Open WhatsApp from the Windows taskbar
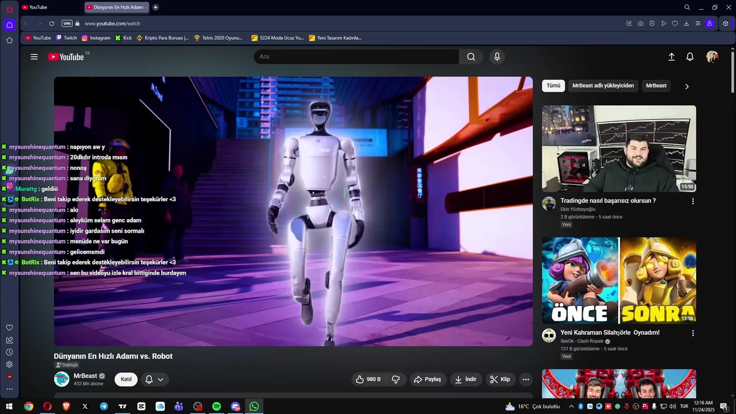The height and width of the screenshot is (414, 736). [x=254, y=407]
